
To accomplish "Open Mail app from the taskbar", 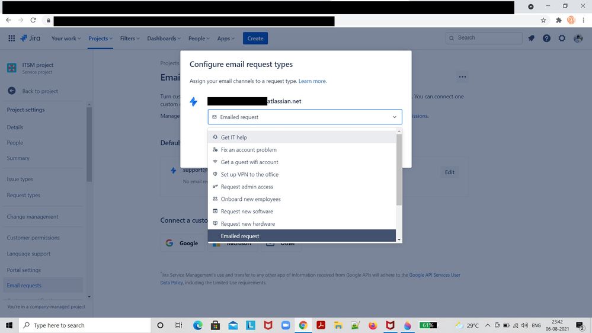I will point(233,325).
